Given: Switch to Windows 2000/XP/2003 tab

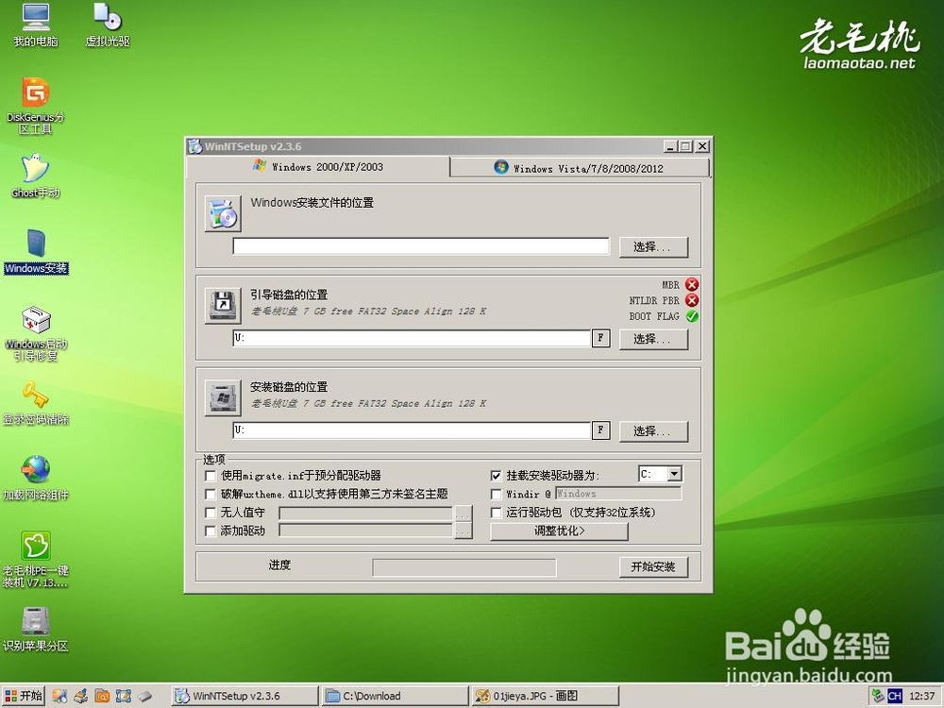Looking at the screenshot, I should (x=318, y=167).
